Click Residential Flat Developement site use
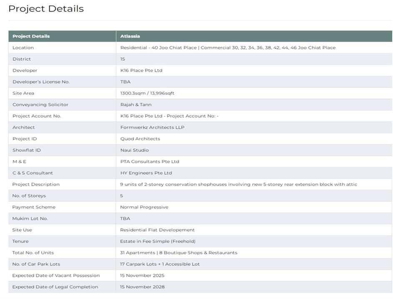The image size is (393, 299). pyautogui.click(x=157, y=230)
